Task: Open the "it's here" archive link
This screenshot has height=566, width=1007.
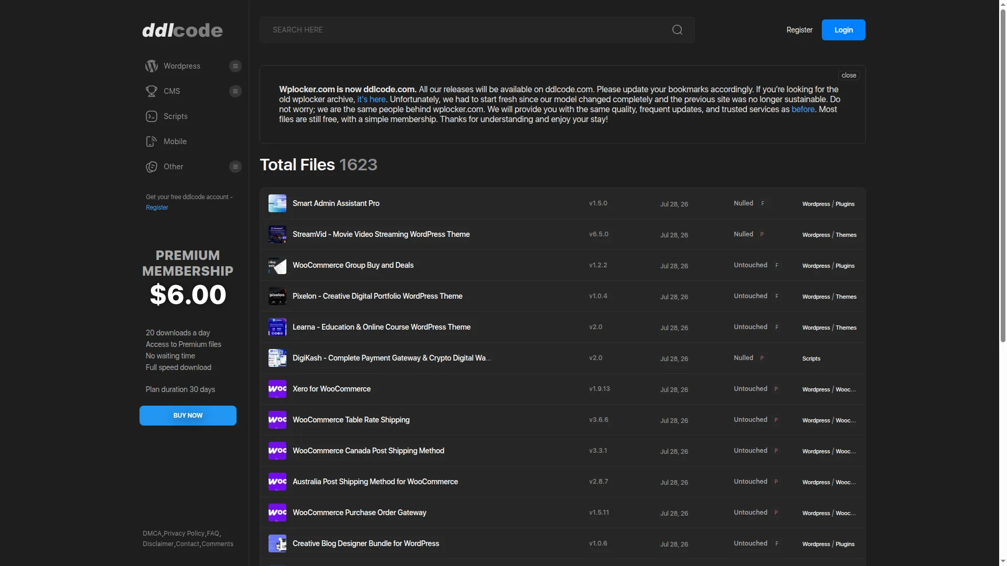Action: point(371,100)
